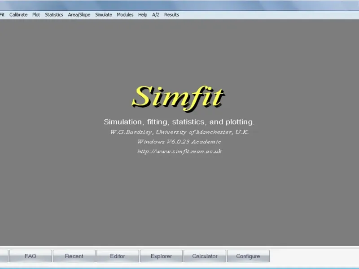Launch the Editor button
Viewport: 359px width, 269px height.
click(118, 256)
